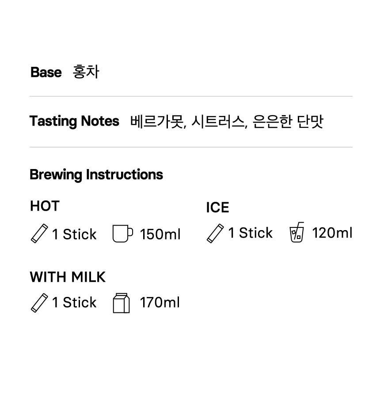Click 1 Stick text under HOT
380x404 pixels.
74,234
